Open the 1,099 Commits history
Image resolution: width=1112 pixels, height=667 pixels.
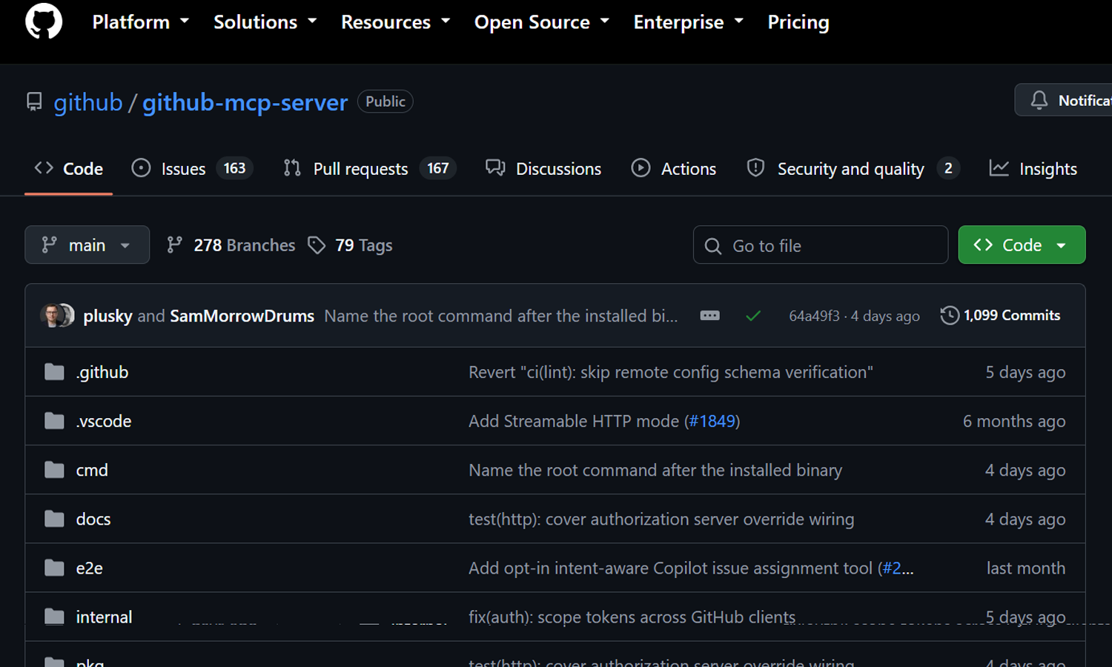[x=1000, y=316]
